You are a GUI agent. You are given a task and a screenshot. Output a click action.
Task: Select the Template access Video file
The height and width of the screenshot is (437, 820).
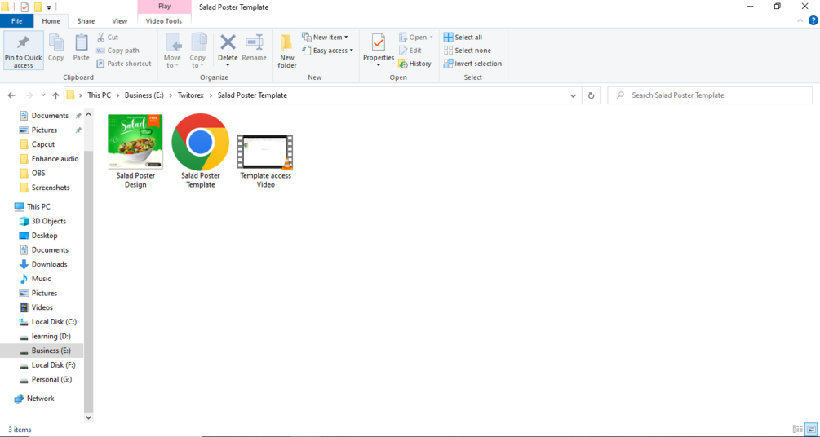(x=265, y=161)
